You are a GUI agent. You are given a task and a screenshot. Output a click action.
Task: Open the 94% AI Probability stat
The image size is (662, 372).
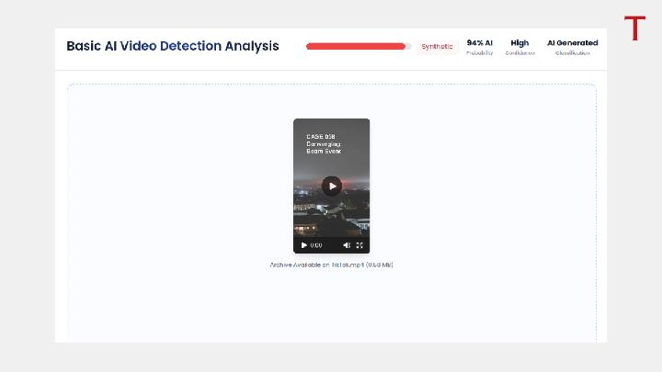pos(480,47)
